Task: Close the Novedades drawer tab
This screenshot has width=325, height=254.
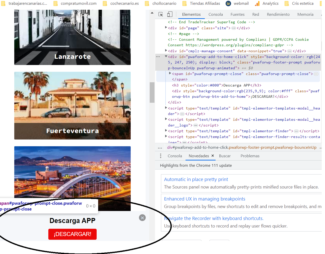Action: (x=213, y=156)
